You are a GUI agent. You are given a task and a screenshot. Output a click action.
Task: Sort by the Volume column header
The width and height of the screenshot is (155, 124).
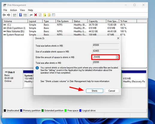(x=15, y=21)
